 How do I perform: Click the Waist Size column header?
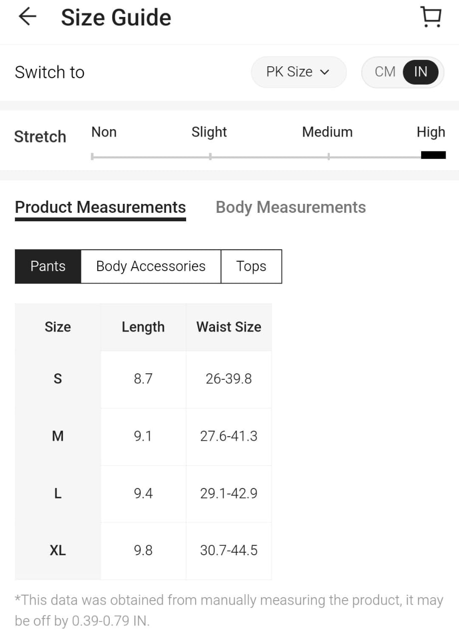(229, 327)
